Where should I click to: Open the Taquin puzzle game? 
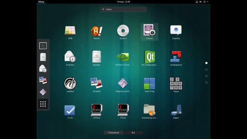176,85
